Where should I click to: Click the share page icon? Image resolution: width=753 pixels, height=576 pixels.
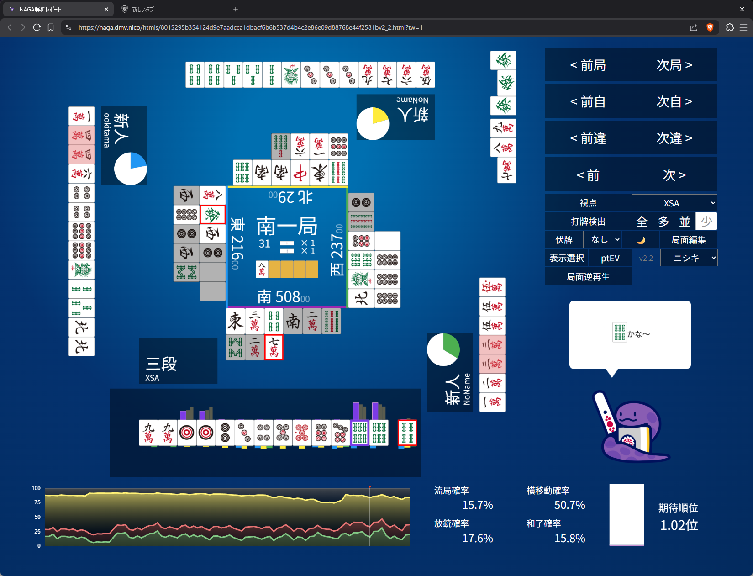tap(693, 27)
